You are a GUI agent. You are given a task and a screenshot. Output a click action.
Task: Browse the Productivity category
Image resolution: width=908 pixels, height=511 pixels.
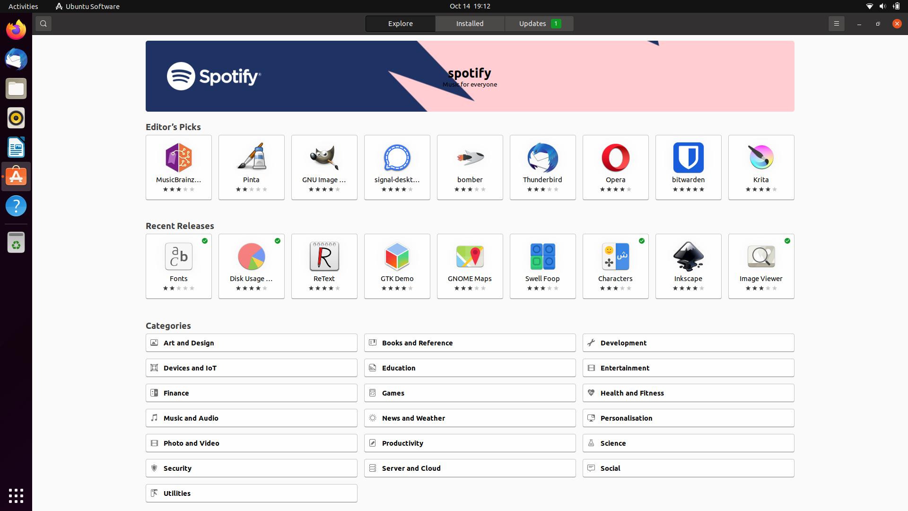click(x=470, y=443)
